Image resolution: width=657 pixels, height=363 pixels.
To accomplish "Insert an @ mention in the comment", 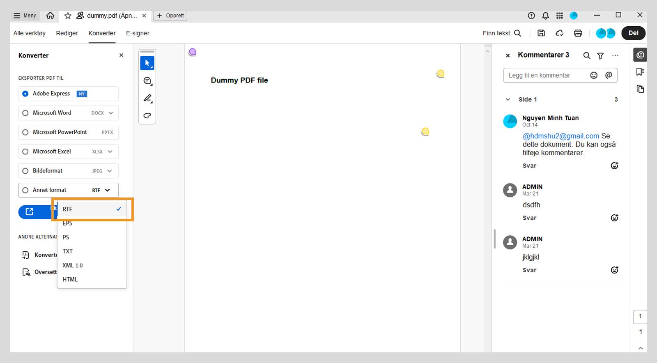I will [609, 75].
